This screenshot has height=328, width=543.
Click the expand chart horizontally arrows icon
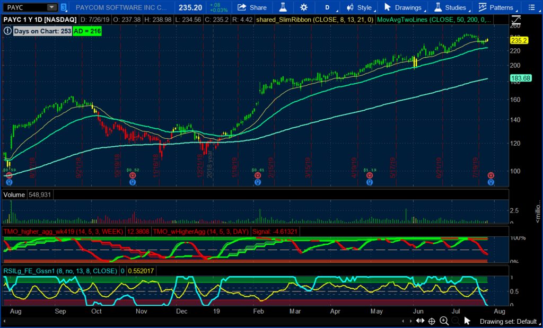pos(420,321)
